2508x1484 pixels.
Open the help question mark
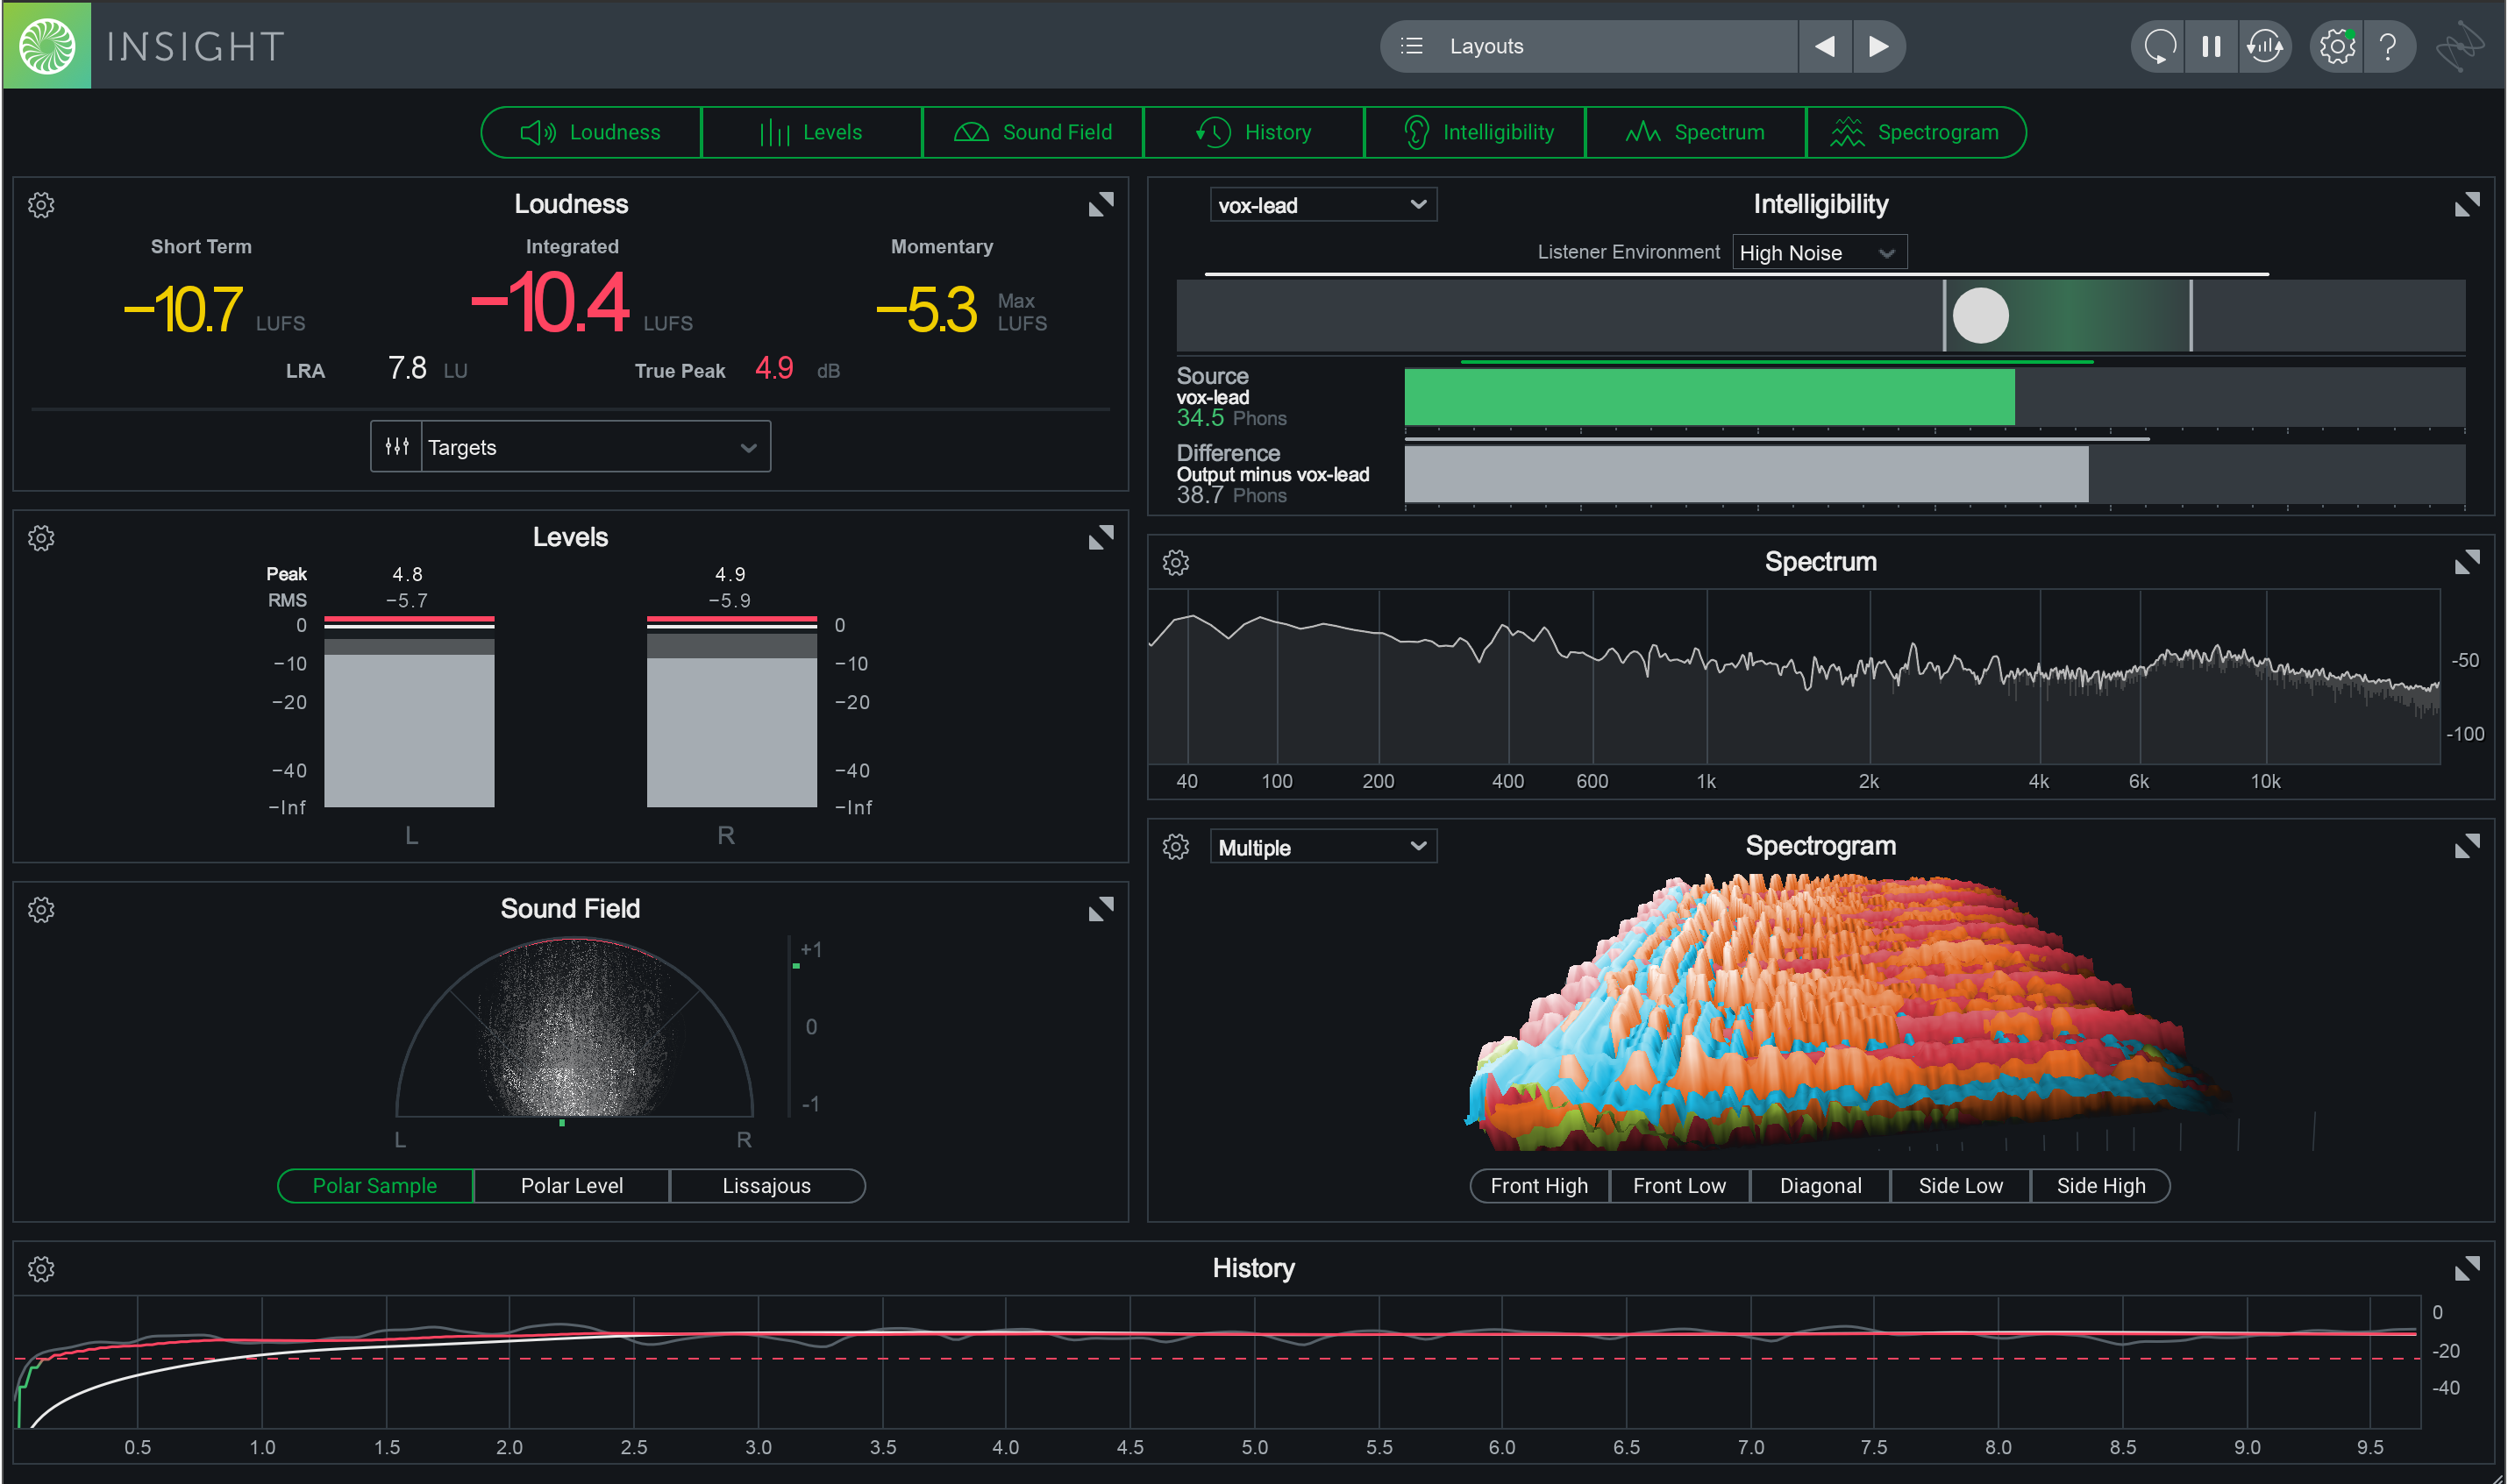coord(2389,46)
